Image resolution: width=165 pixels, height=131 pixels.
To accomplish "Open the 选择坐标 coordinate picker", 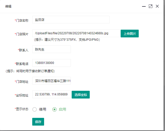I will [x=81, y=95].
